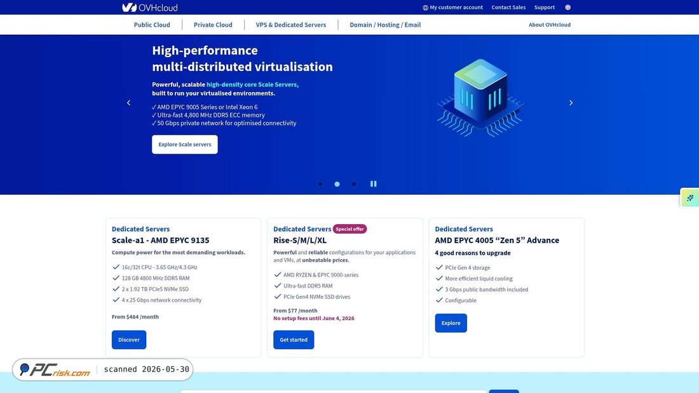The width and height of the screenshot is (699, 393).
Task: Click the carousel headline 'High-performance'
Action: coord(205,50)
